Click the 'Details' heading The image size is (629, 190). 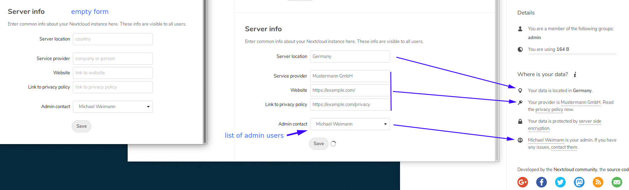[526, 13]
